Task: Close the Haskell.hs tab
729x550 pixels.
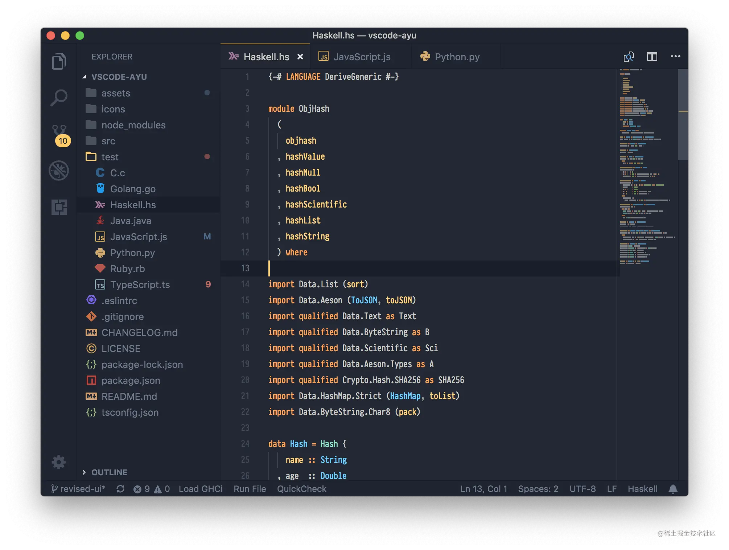Action: coord(300,57)
